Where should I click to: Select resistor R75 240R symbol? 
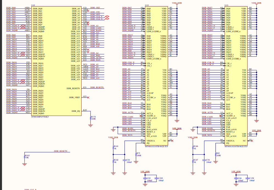[136, 154]
